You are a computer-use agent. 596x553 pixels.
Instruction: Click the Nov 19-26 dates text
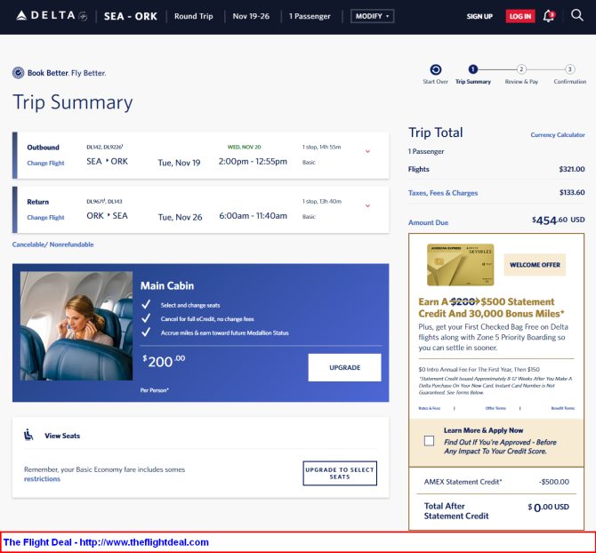[251, 16]
